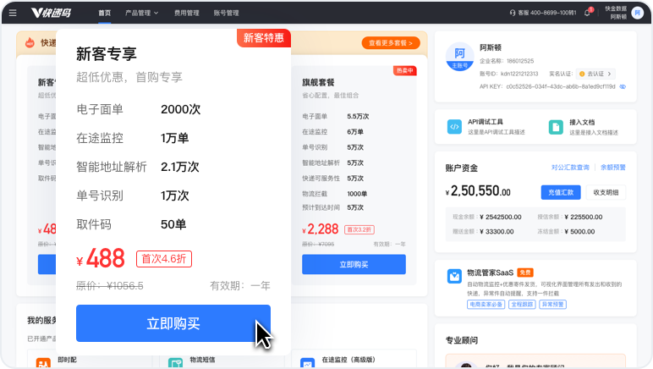The height and width of the screenshot is (369, 653).
Task: Go to the 账号管理 menu
Action: (226, 13)
